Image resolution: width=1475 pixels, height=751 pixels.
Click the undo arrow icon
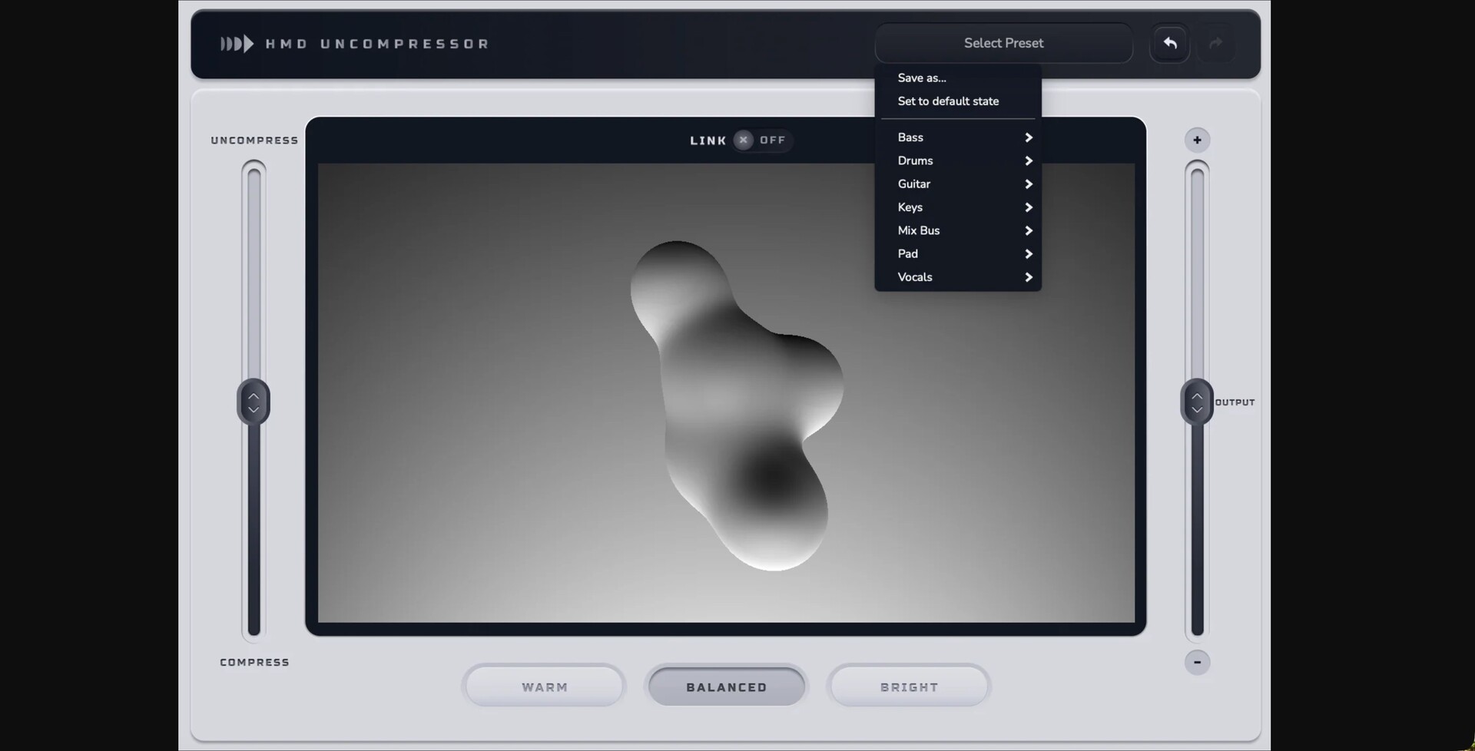click(1168, 43)
